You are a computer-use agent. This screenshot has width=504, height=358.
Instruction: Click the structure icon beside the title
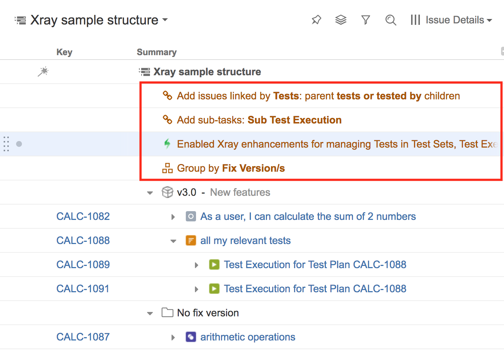click(20, 20)
